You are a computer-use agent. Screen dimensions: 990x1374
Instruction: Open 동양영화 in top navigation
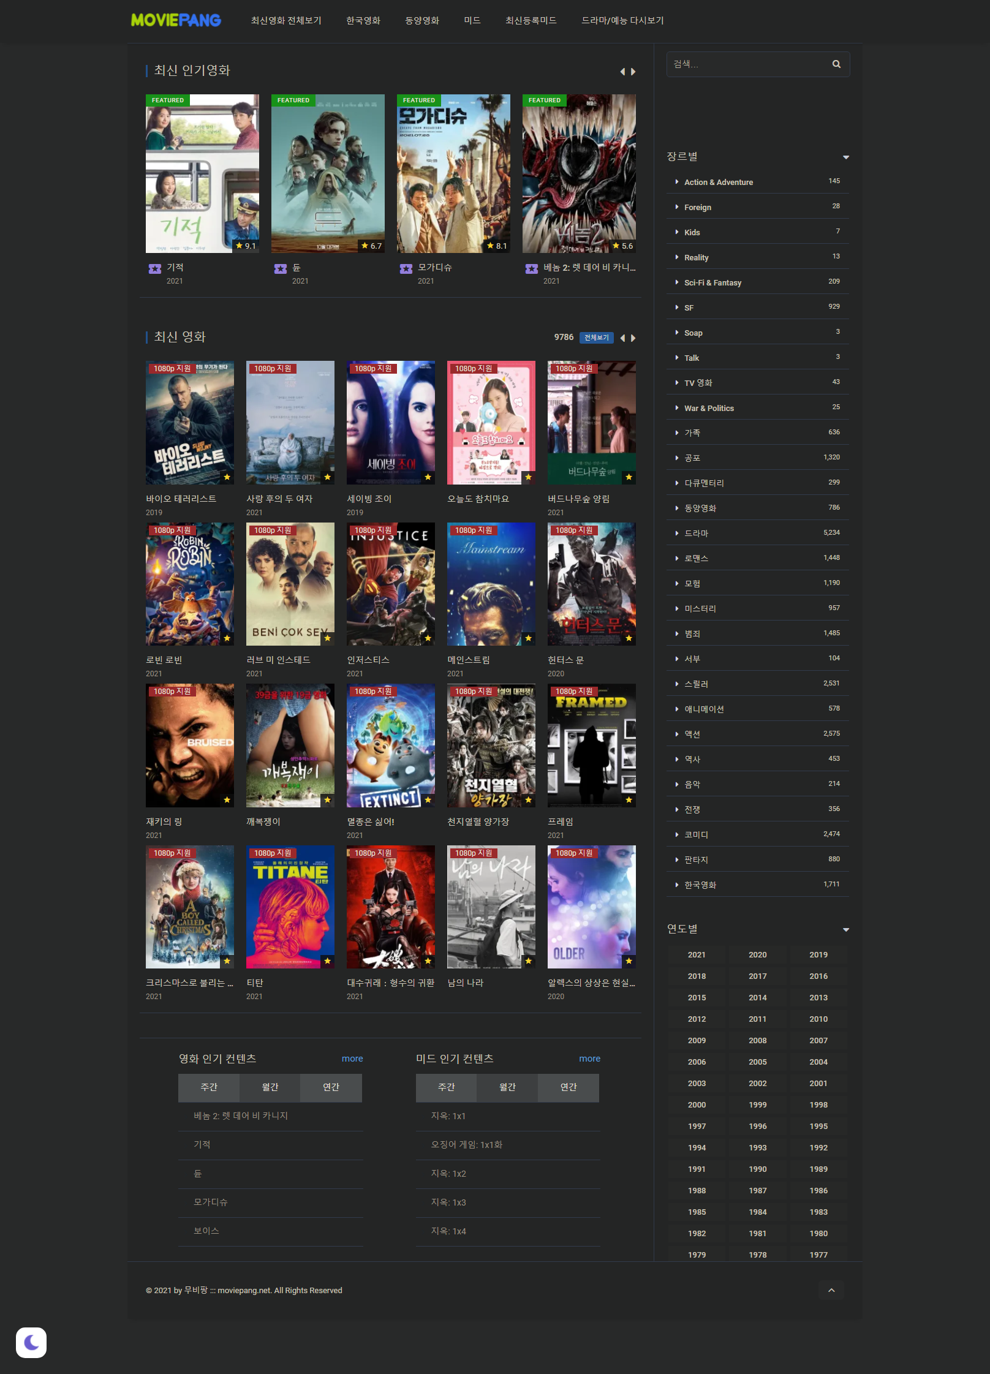[422, 21]
